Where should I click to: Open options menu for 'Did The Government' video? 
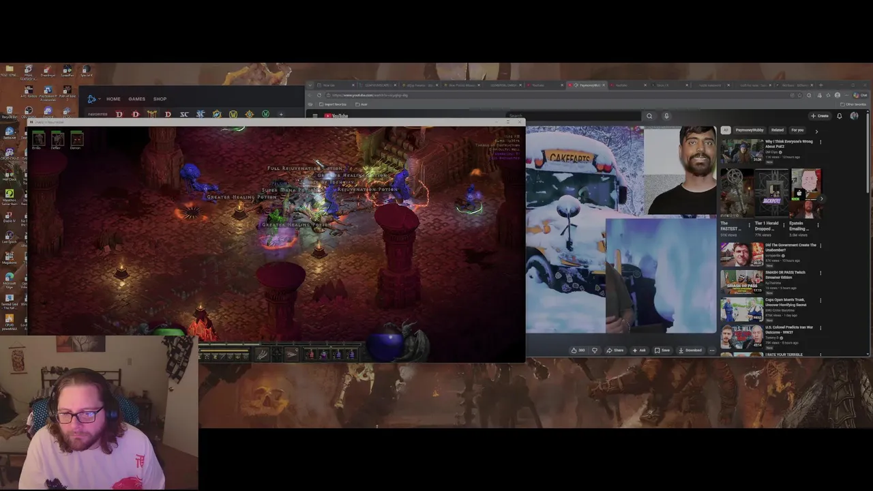click(x=820, y=245)
